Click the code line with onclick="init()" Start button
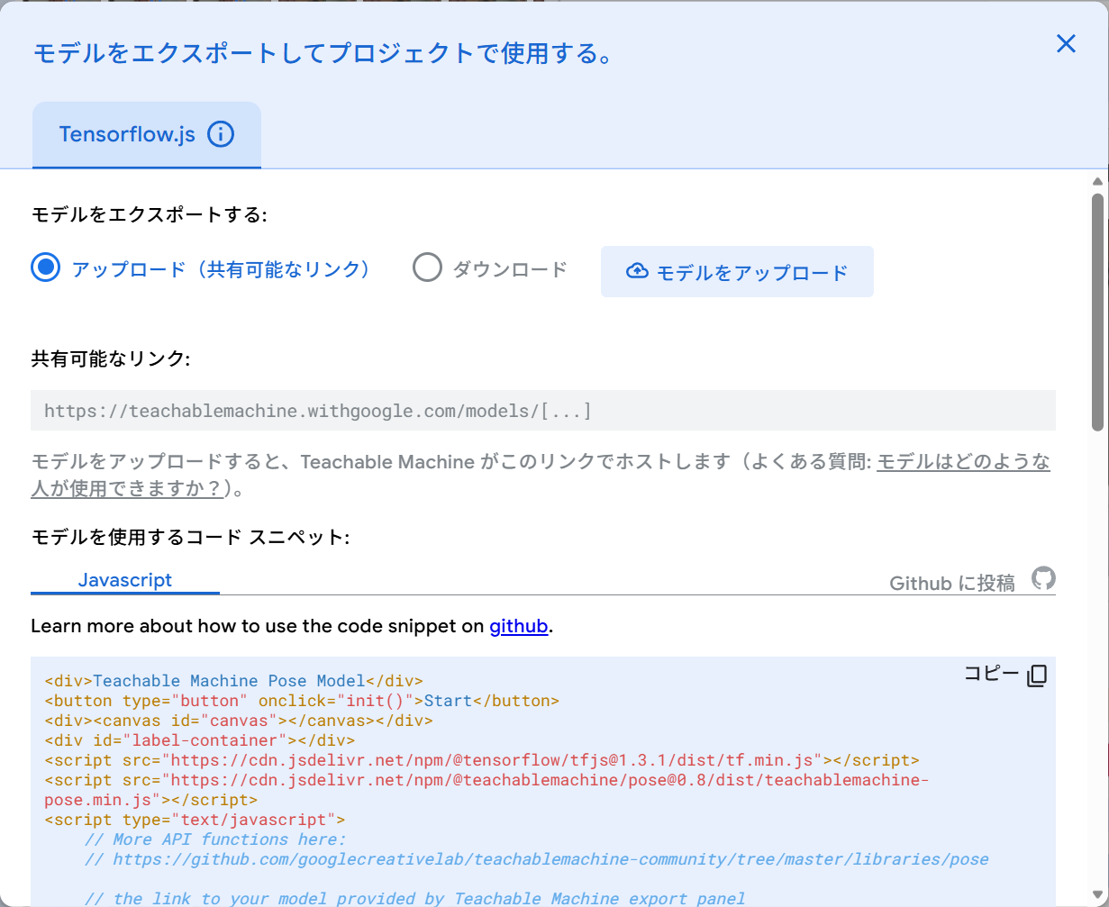 pyautogui.click(x=302, y=701)
